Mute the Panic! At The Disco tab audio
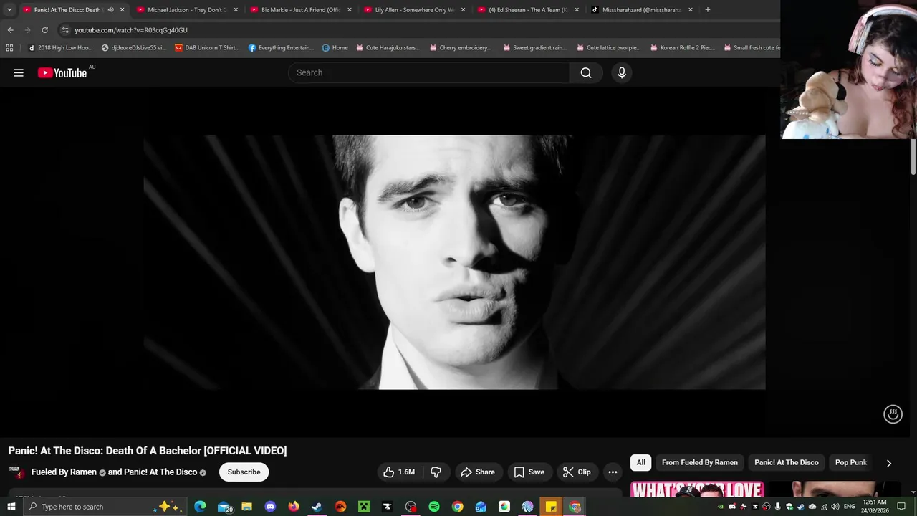The height and width of the screenshot is (516, 917). tap(110, 10)
